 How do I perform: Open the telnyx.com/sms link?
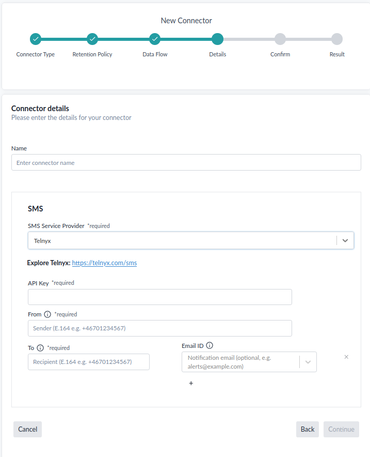[104, 263]
